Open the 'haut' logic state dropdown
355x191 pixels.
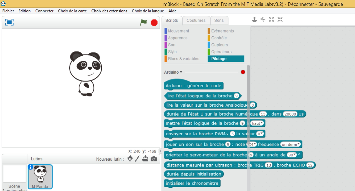click(x=257, y=123)
